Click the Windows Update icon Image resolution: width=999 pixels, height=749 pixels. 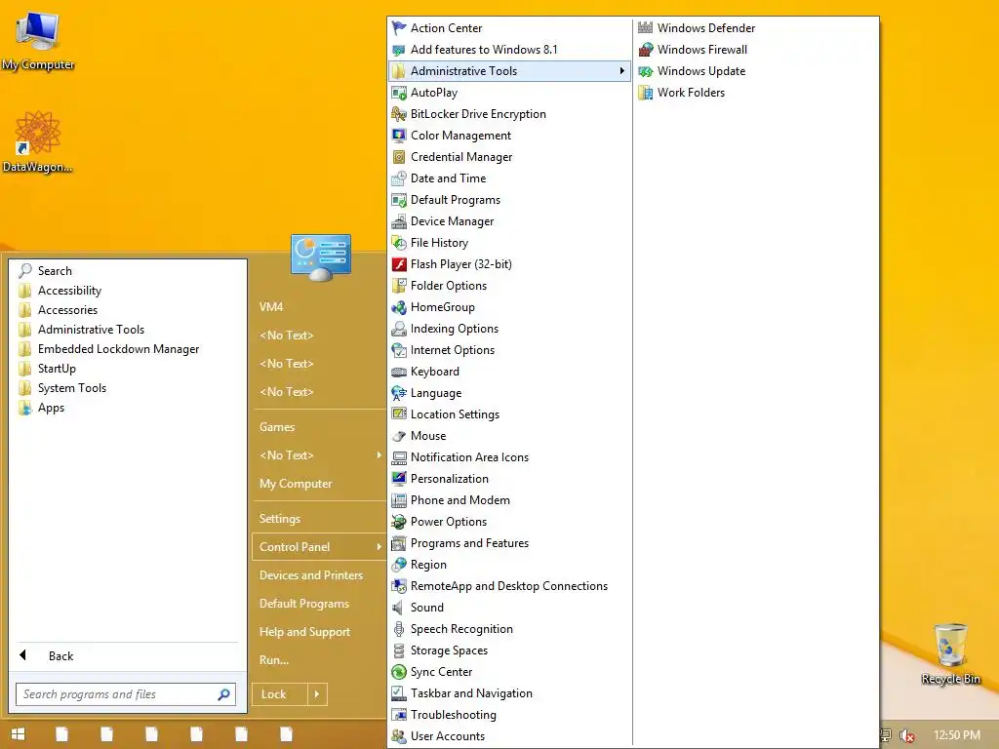tap(646, 71)
